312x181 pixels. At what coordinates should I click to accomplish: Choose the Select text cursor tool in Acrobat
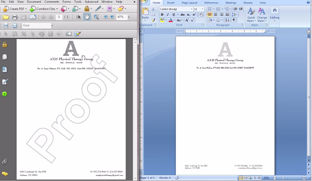tap(78, 17)
